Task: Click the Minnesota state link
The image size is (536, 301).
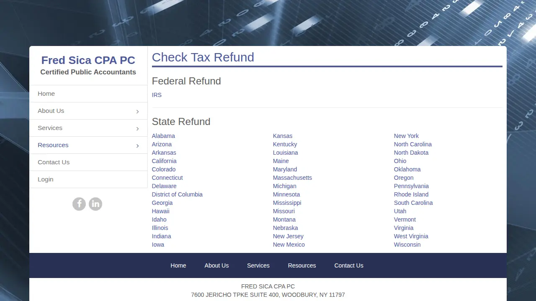Action: coord(286,194)
